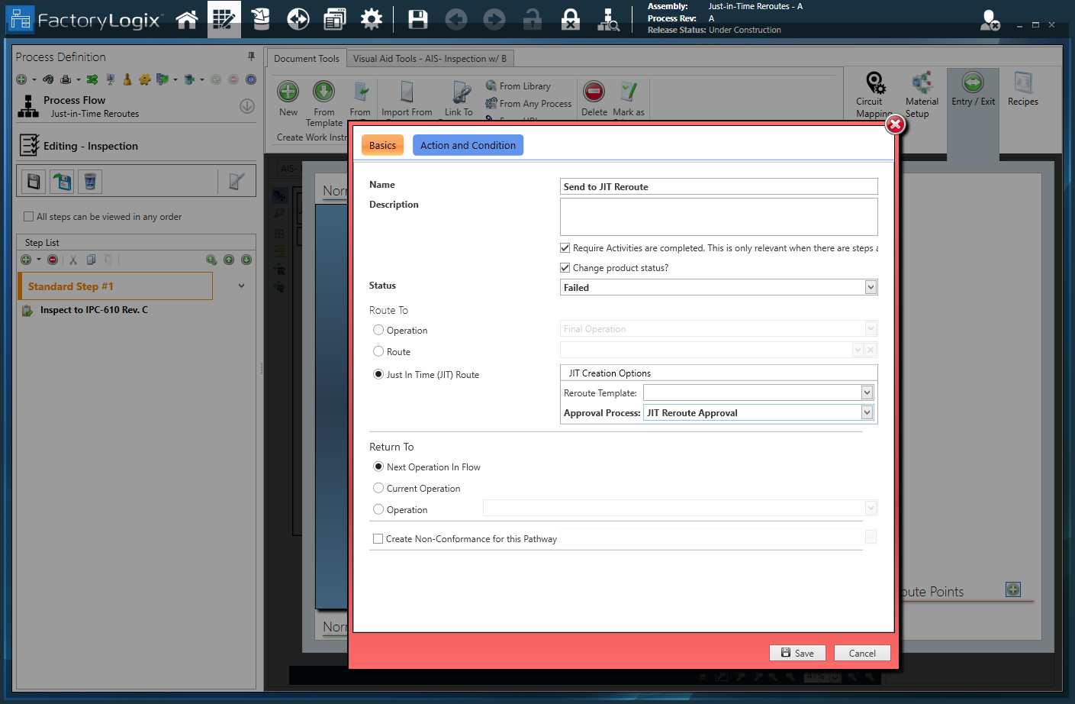Image resolution: width=1075 pixels, height=704 pixels.
Task: Click the Save button in dialog
Action: [x=797, y=654]
